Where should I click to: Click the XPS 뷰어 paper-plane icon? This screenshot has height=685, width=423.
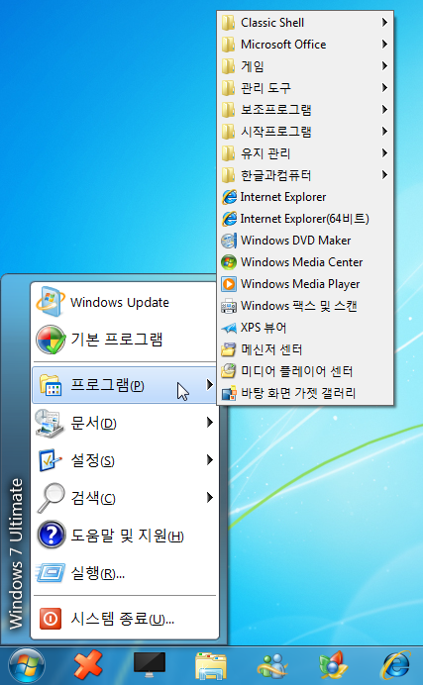pos(229,328)
